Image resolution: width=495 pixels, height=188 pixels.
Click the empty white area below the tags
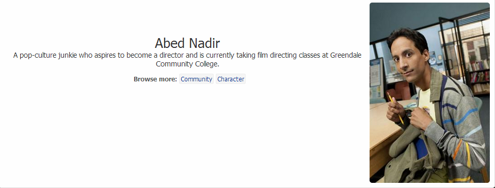pos(187,132)
